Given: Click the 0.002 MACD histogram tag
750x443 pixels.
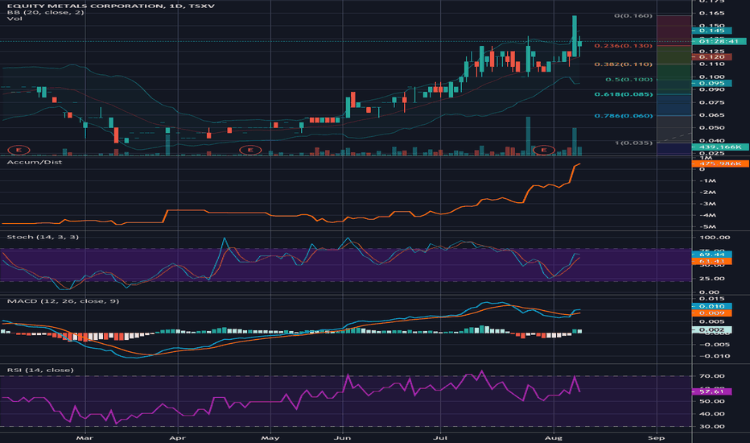Looking at the screenshot, I should tap(711, 329).
